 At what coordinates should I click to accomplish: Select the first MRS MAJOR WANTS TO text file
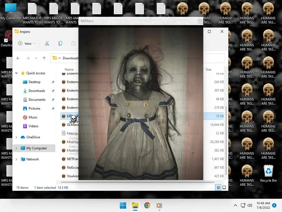32,13
